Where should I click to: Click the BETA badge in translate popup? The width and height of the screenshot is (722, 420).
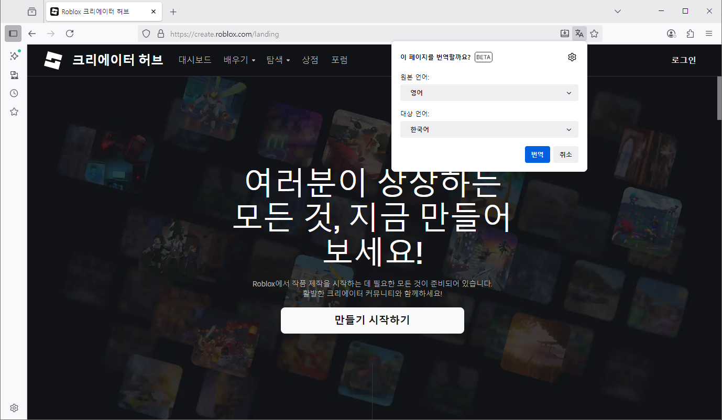pyautogui.click(x=484, y=57)
